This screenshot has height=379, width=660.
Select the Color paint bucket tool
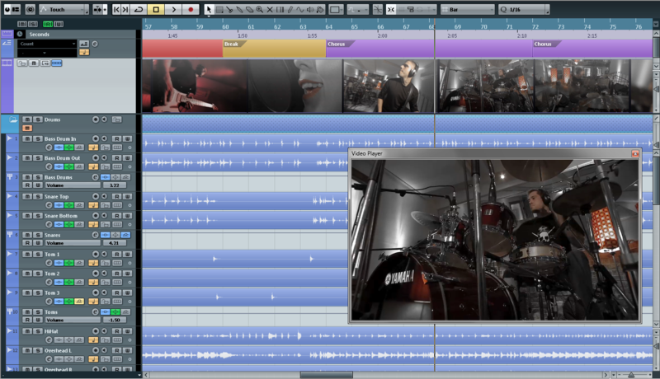[x=320, y=9]
